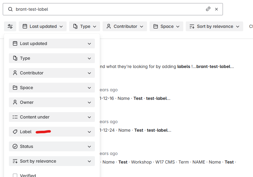Click the tag icon beside the Label filter
Image resolution: width=253 pixels, height=177 pixels.
(x=14, y=132)
